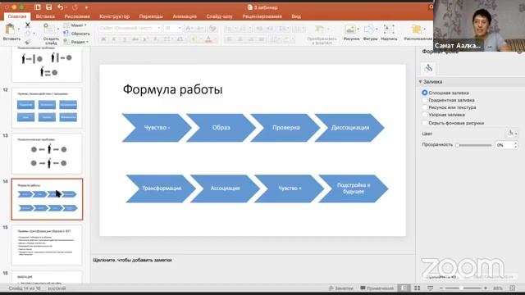
Task: Click the notes area 'Щелкните, чтобы добавить заметки'
Action: [x=132, y=260]
